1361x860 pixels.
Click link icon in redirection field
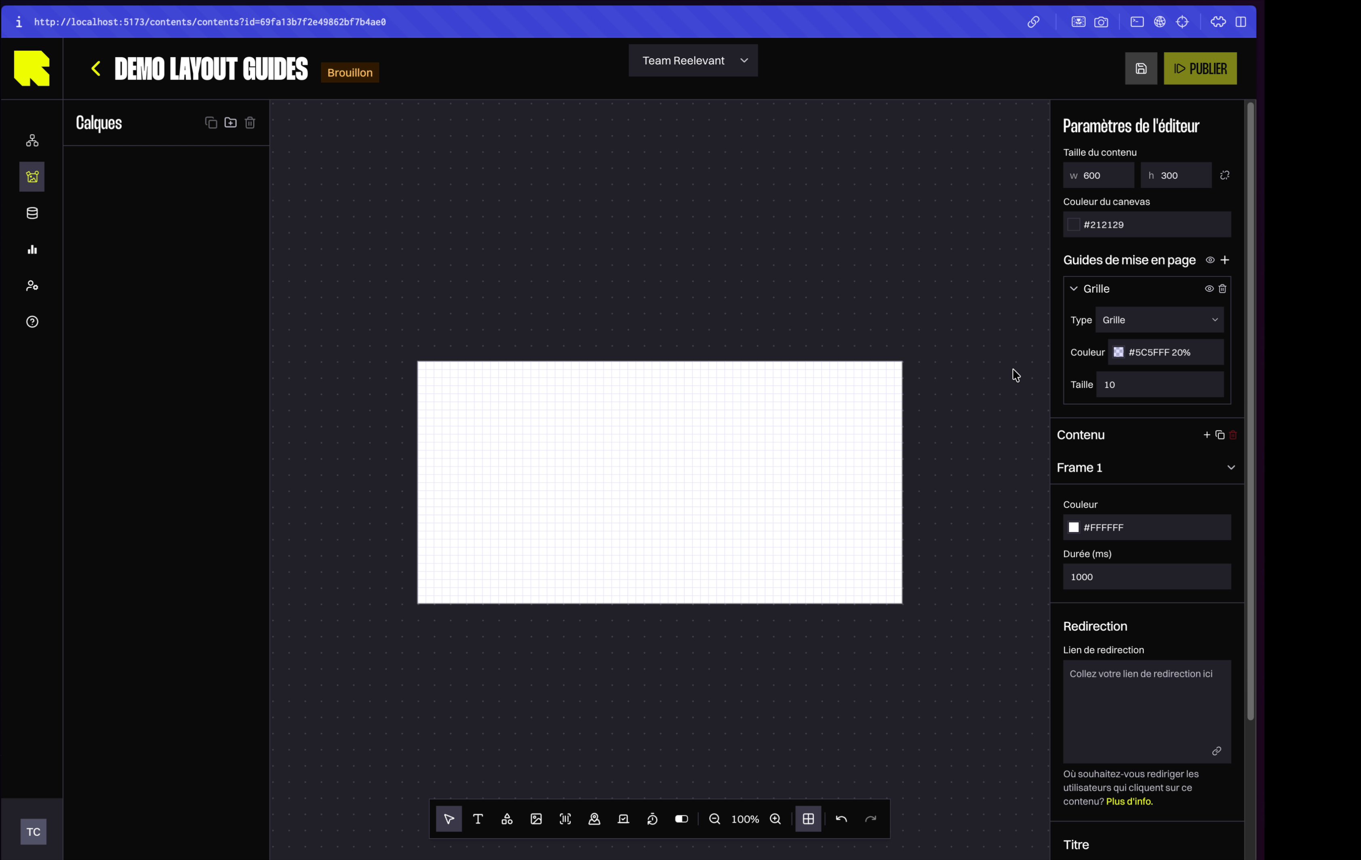[1217, 751]
